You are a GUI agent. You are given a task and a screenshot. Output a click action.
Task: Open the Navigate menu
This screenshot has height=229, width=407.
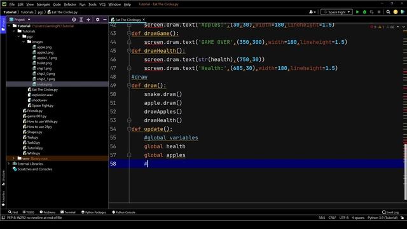43,4
